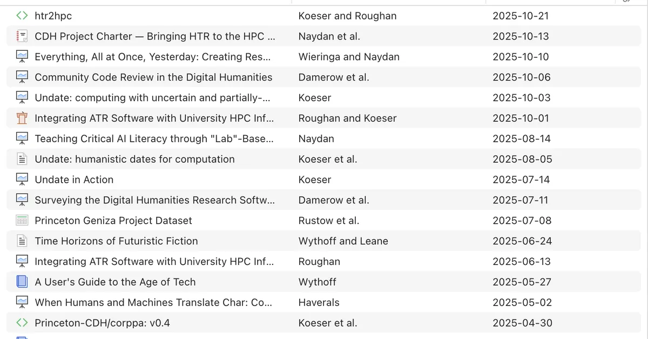The image size is (648, 339).
Task: Click the article icon for Undate: humanistic dates
Action: coord(22,159)
